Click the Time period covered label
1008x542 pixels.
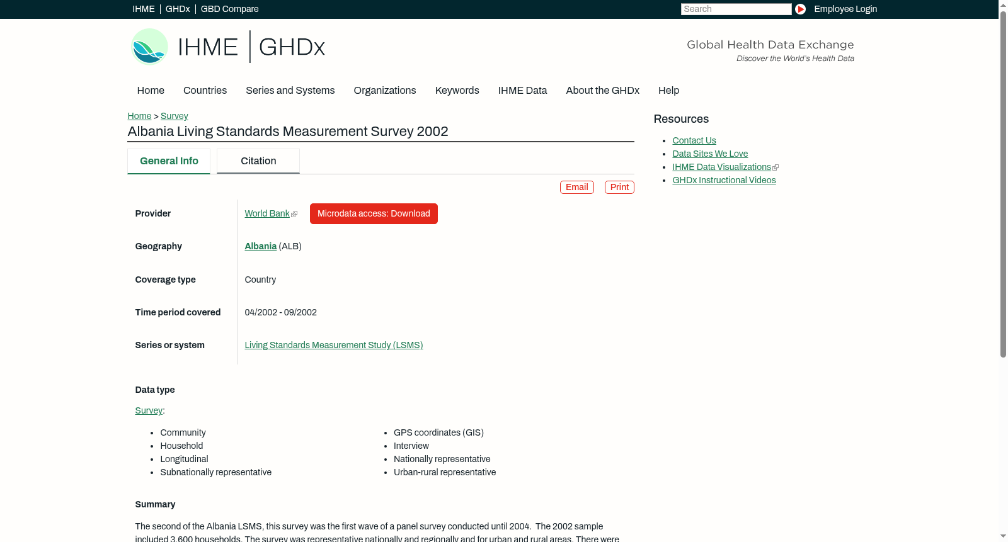tap(178, 312)
